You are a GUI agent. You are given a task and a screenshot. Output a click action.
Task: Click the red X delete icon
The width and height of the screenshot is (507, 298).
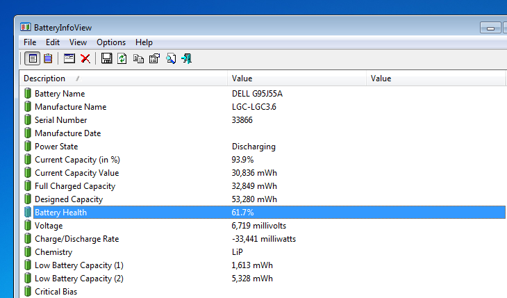click(x=85, y=58)
